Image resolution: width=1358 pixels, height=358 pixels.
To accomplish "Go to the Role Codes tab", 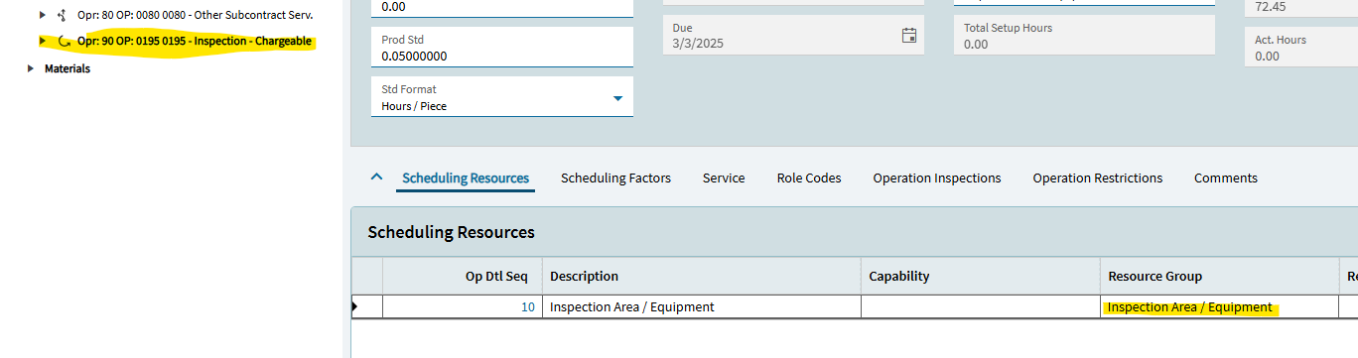I will point(809,179).
